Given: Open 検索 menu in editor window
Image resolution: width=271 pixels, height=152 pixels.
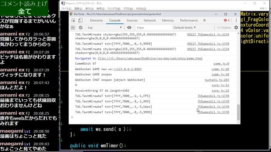Looking at the screenshot, I should (100, 8).
